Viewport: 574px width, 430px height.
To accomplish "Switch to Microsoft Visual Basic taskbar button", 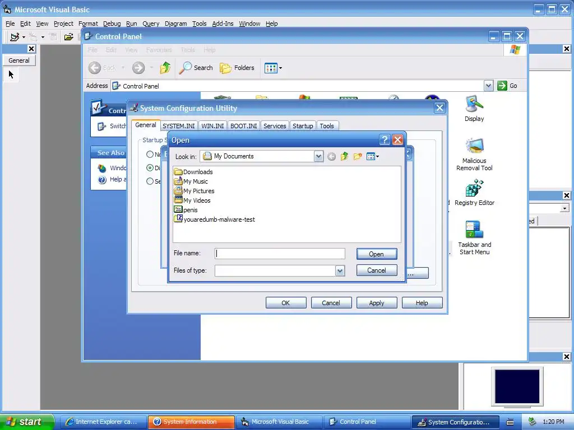I will tap(279, 422).
